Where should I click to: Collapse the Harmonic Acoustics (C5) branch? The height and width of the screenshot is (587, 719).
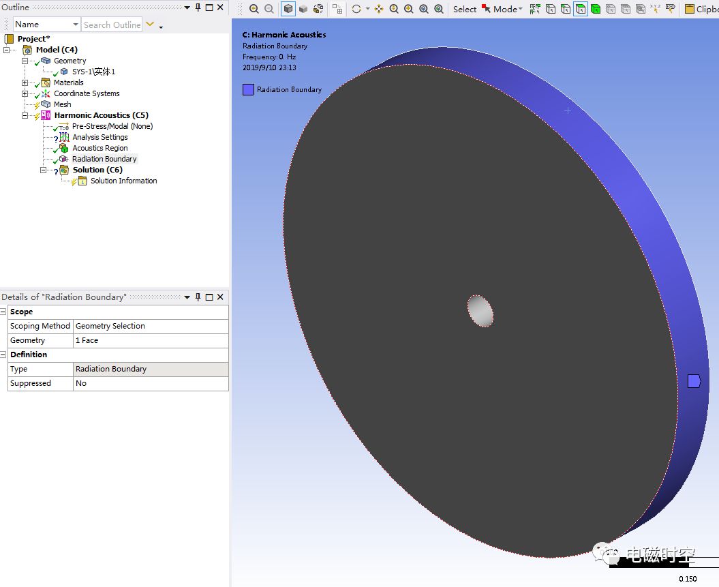(x=25, y=116)
